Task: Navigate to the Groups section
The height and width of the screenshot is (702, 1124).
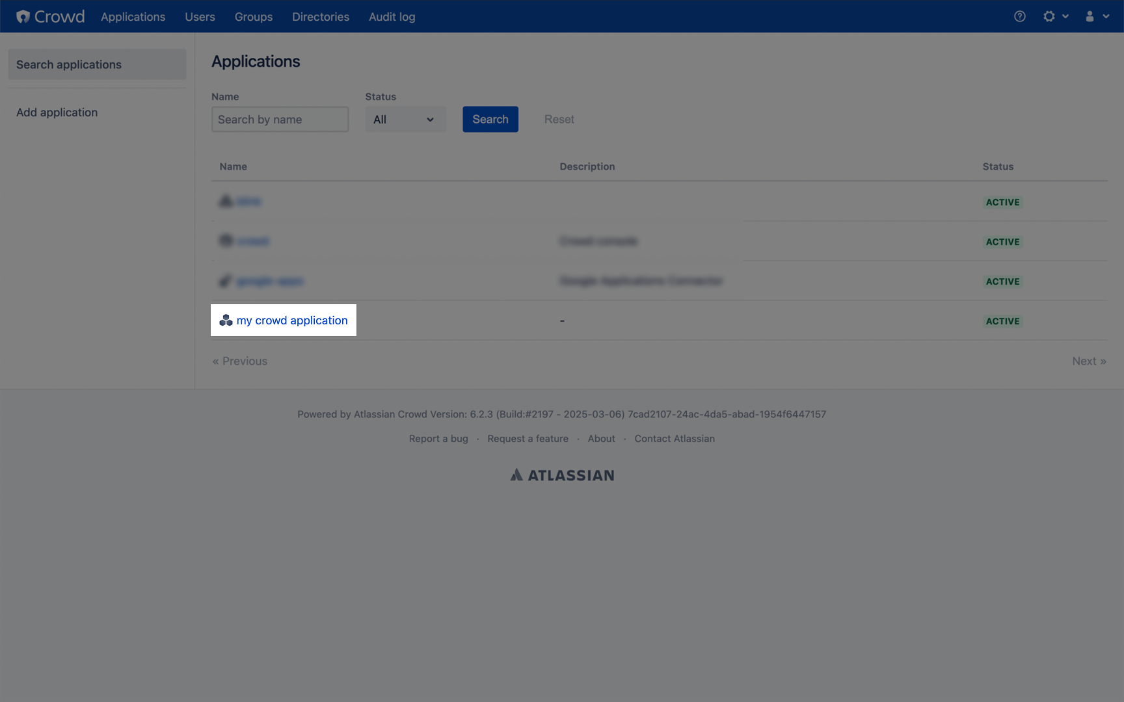Action: pyautogui.click(x=253, y=16)
